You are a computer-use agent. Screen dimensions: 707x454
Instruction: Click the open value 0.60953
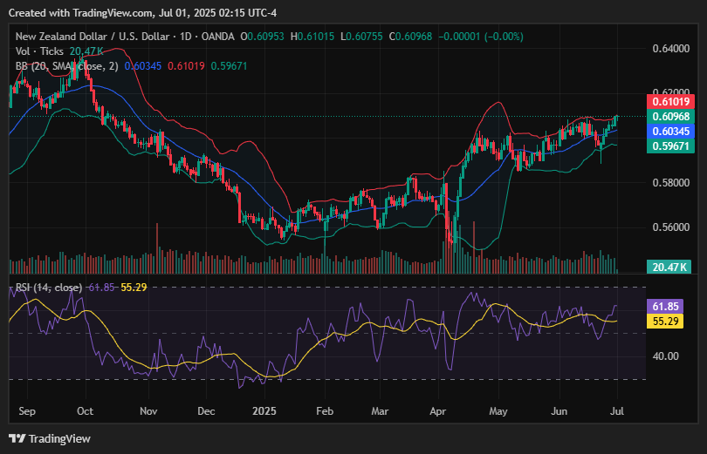(265, 37)
